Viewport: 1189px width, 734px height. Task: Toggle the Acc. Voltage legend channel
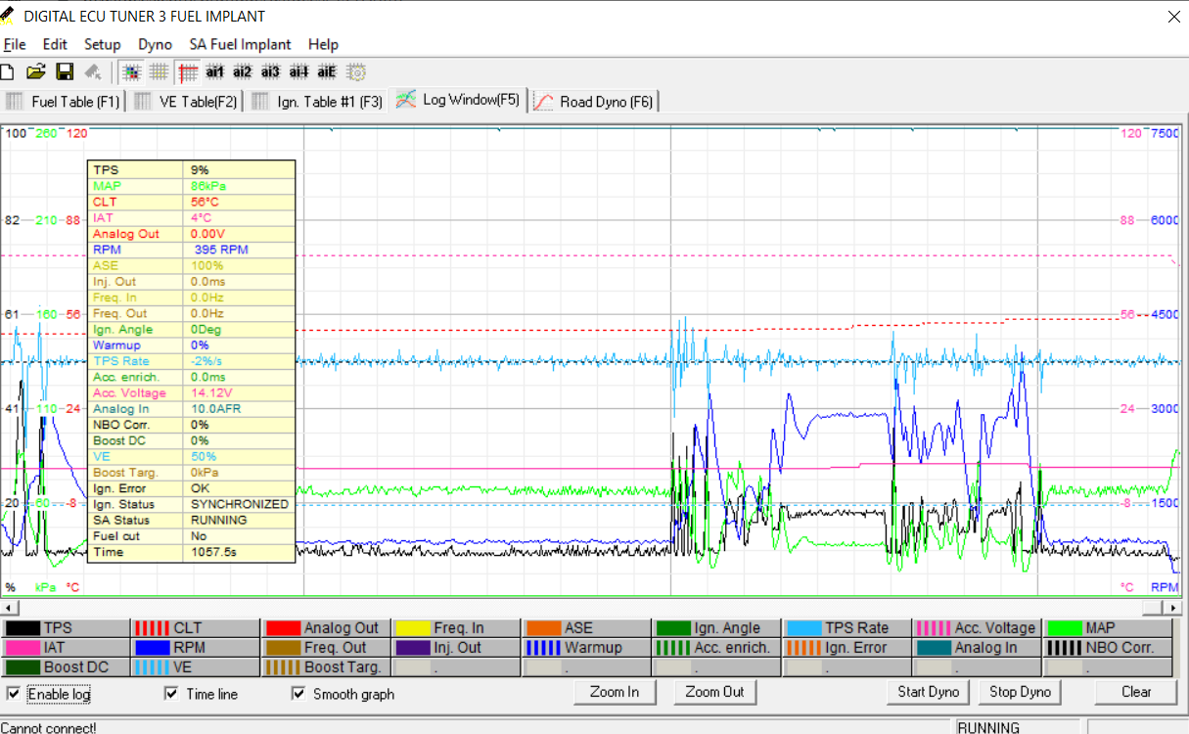click(x=978, y=628)
